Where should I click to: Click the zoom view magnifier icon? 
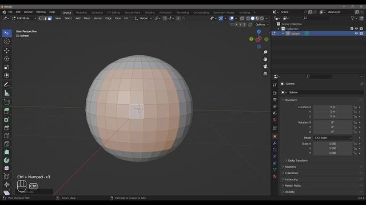click(265, 52)
